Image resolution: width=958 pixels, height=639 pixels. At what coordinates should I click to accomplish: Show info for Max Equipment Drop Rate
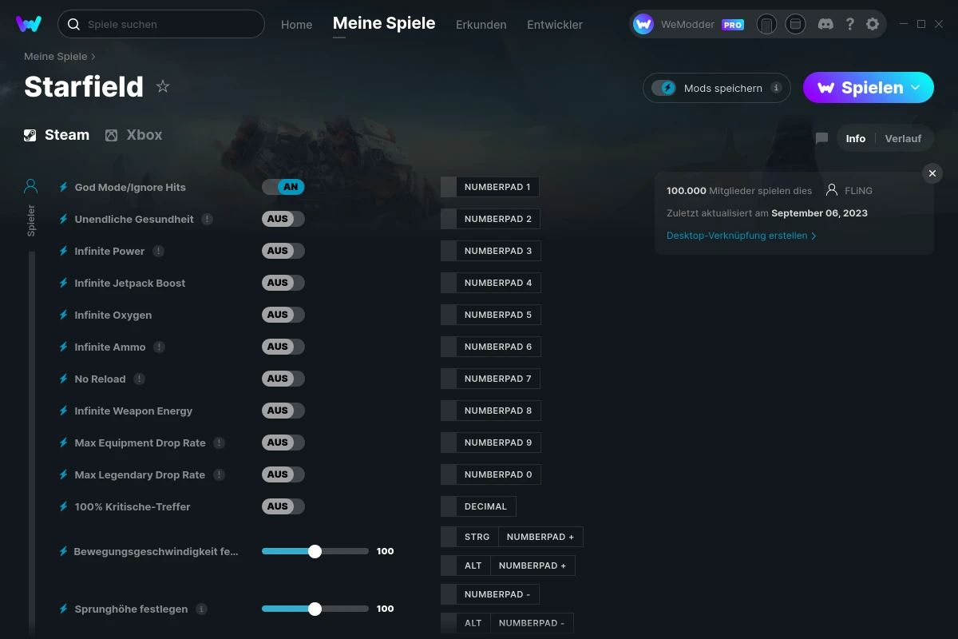coord(220,443)
